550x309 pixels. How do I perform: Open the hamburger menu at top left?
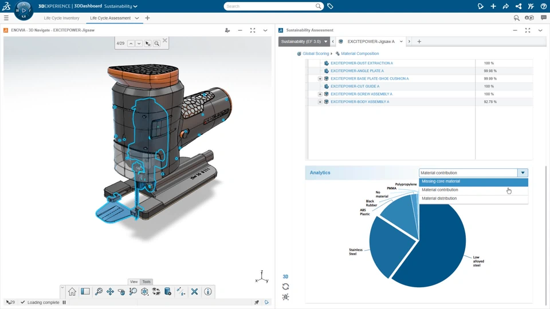6,18
